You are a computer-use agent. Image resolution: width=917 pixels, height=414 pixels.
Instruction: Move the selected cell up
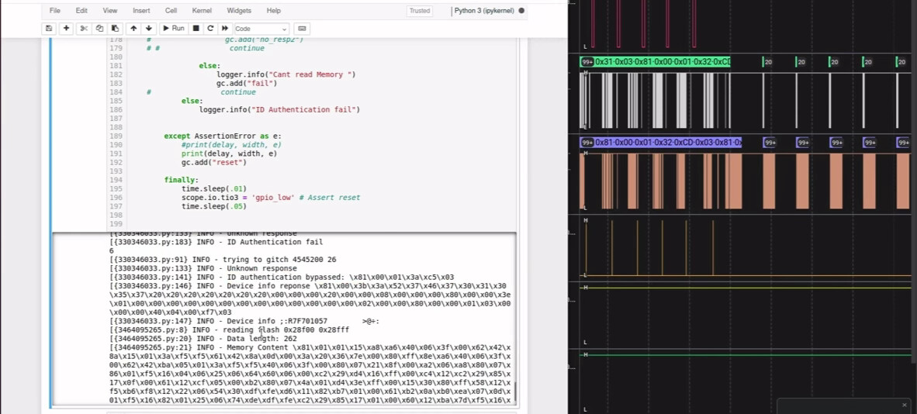[x=133, y=29]
